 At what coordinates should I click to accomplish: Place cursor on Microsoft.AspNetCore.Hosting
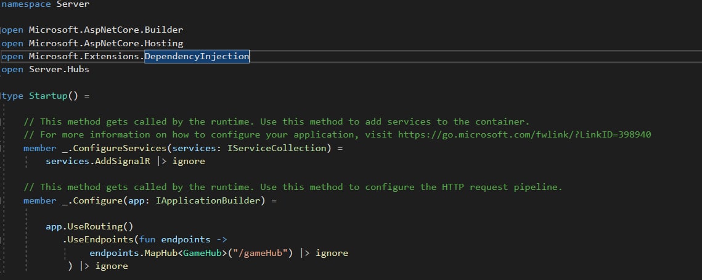(x=106, y=43)
